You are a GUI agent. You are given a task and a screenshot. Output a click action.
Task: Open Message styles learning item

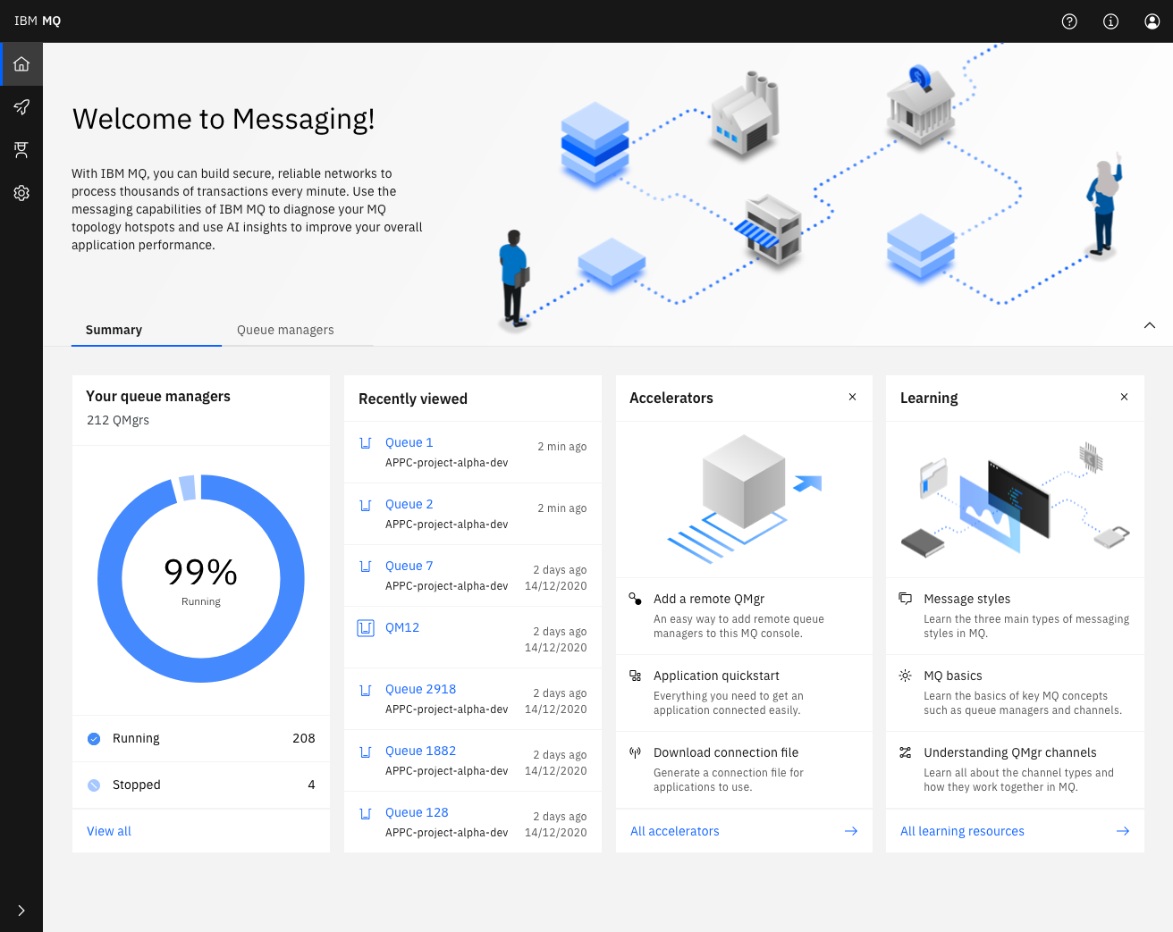(1015, 616)
